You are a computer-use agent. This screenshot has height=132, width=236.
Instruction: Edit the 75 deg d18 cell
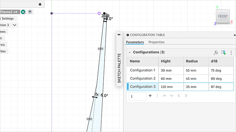221,70
